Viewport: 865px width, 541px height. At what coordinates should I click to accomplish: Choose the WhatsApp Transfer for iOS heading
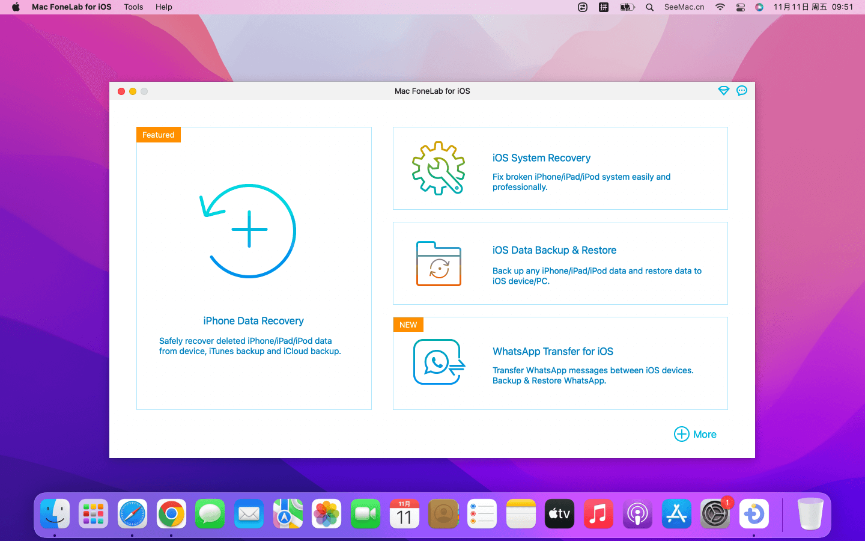(x=553, y=352)
